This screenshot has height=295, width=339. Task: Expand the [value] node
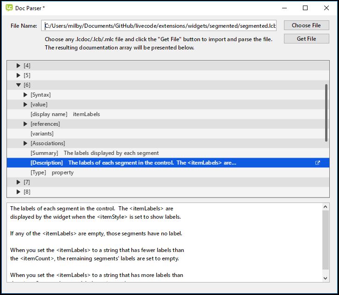click(26, 104)
